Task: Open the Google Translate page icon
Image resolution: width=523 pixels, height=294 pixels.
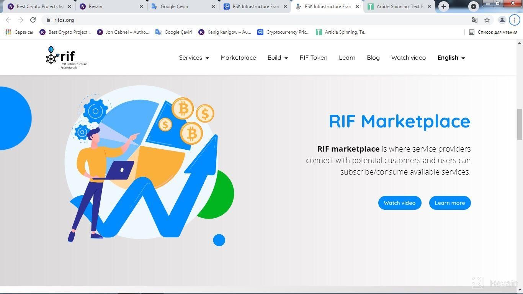Action: pos(475,20)
